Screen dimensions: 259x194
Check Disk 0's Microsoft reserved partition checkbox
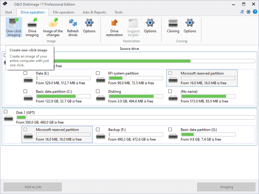(x=170, y=73)
